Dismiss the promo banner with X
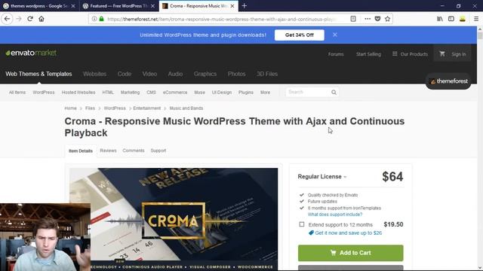Screen dimensions: 483x271 coord(335,35)
